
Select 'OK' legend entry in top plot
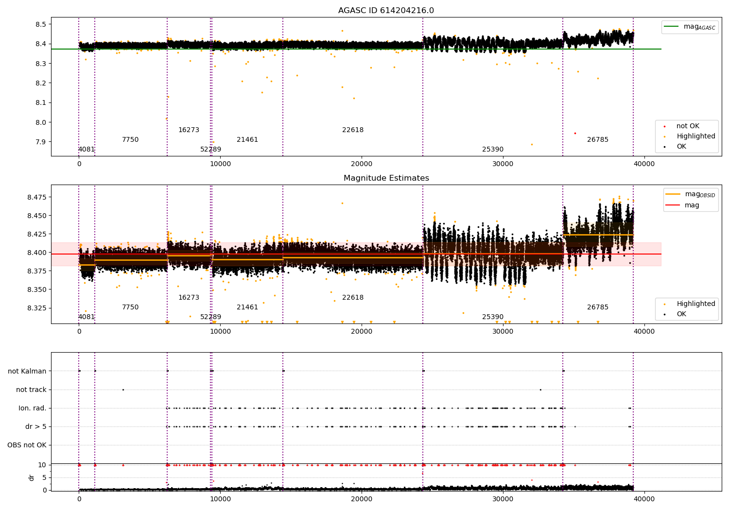[x=676, y=147]
